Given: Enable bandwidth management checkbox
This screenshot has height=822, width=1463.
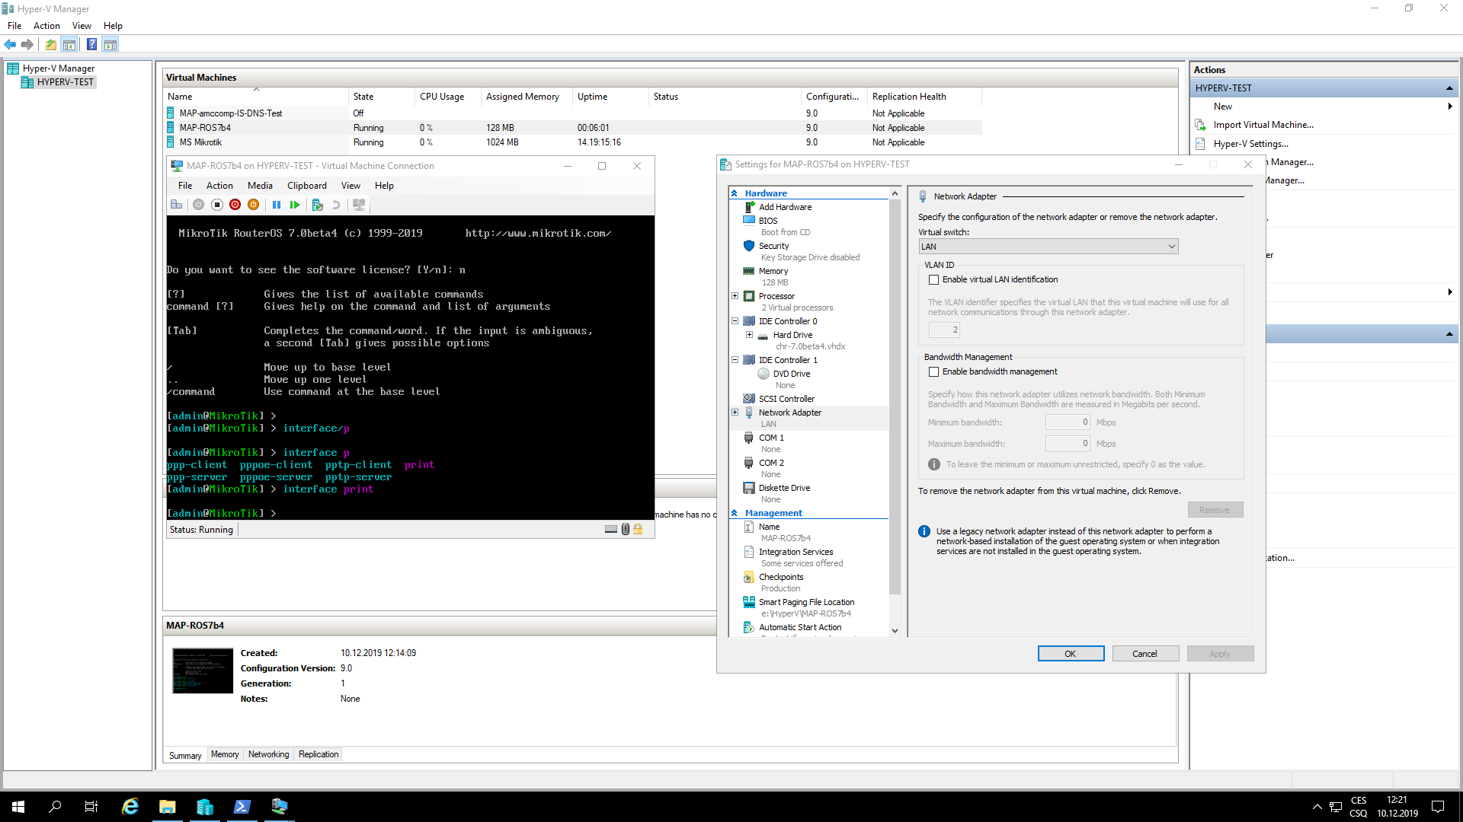Looking at the screenshot, I should [x=933, y=371].
